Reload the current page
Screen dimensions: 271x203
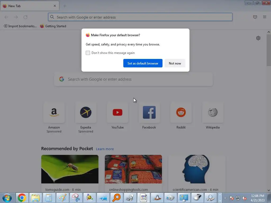[25, 17]
